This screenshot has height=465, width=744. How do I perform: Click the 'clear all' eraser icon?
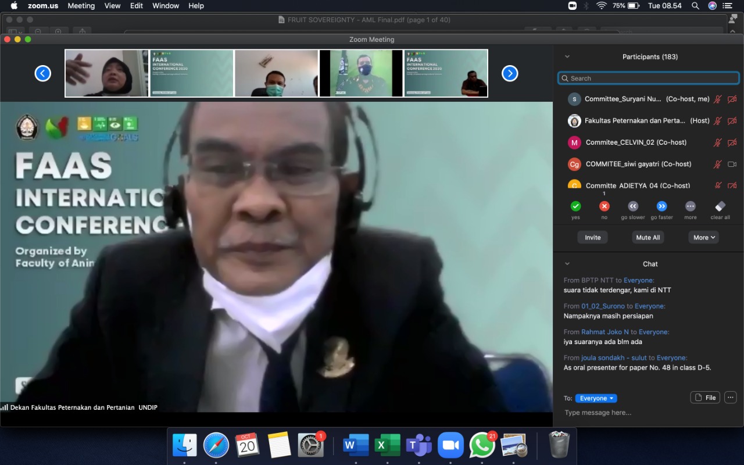coord(720,206)
